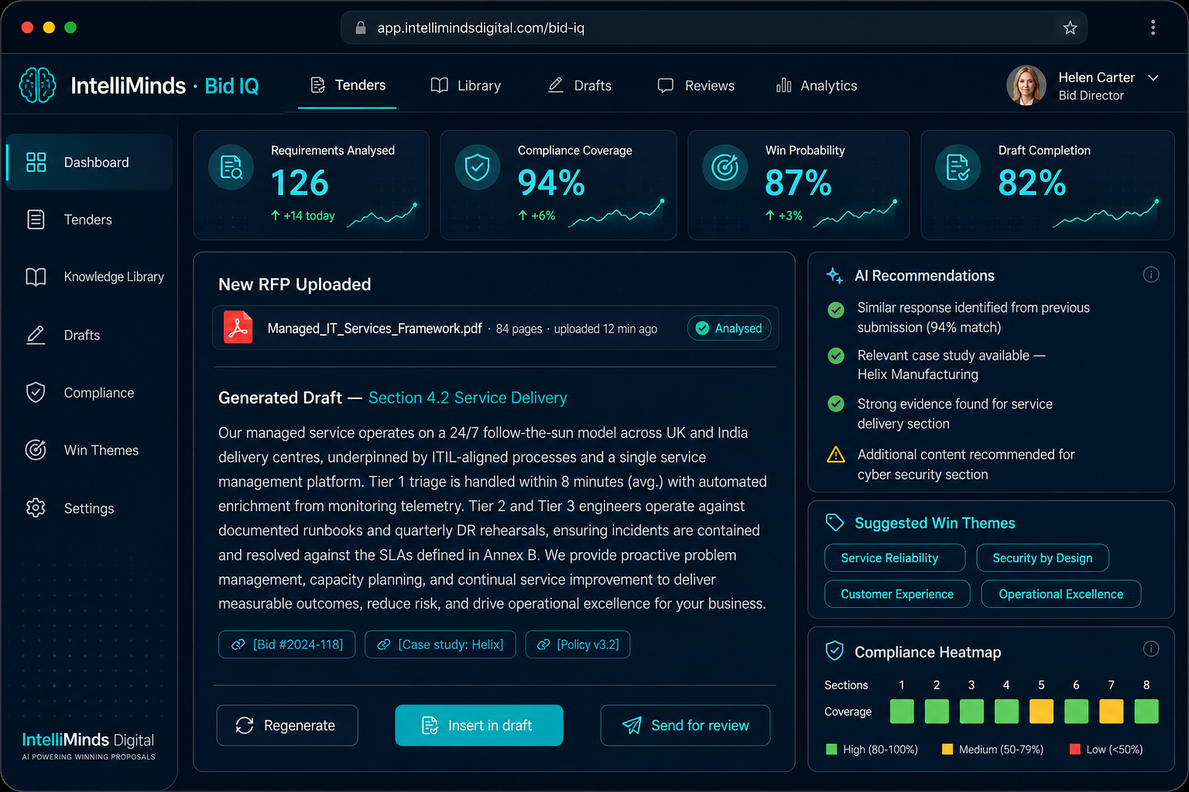Screen dimensions: 1189x792
Task: Open the Analytics tab
Action: (x=817, y=86)
